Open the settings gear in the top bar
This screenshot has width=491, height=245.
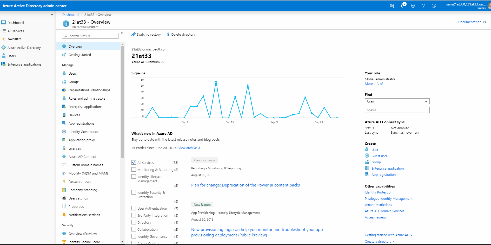[413, 5]
